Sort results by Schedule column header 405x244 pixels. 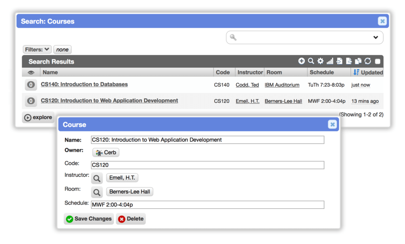pos(321,73)
